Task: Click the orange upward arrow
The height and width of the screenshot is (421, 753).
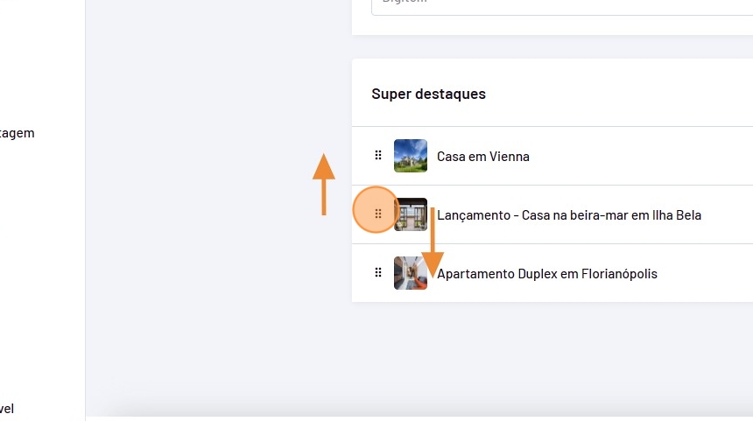Action: pos(324,184)
